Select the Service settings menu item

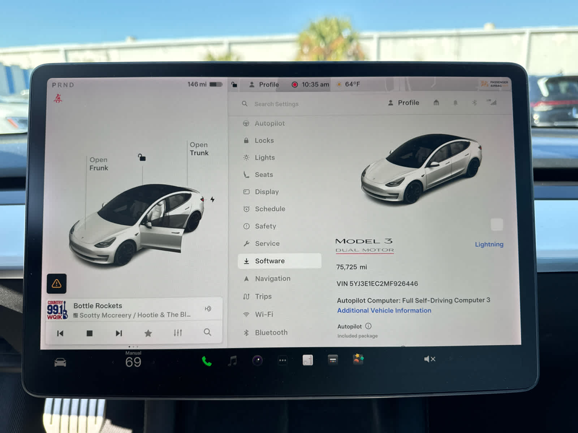coord(267,243)
